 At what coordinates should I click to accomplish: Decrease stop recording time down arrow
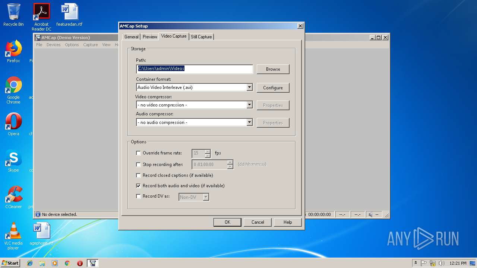coord(230,167)
